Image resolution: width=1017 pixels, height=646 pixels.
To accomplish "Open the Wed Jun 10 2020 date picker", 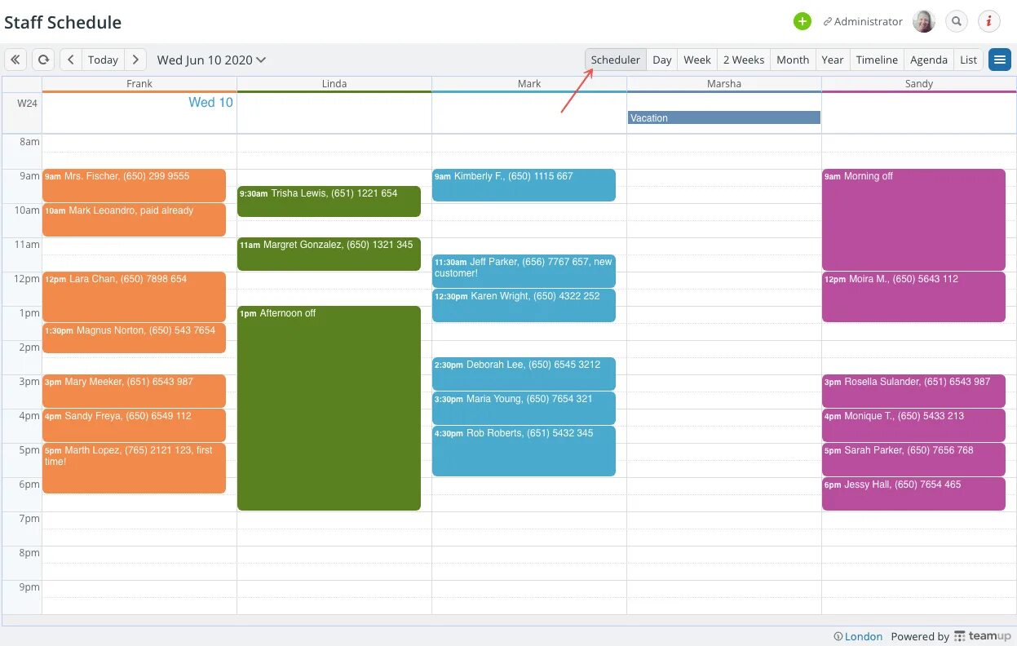I will 211,60.
